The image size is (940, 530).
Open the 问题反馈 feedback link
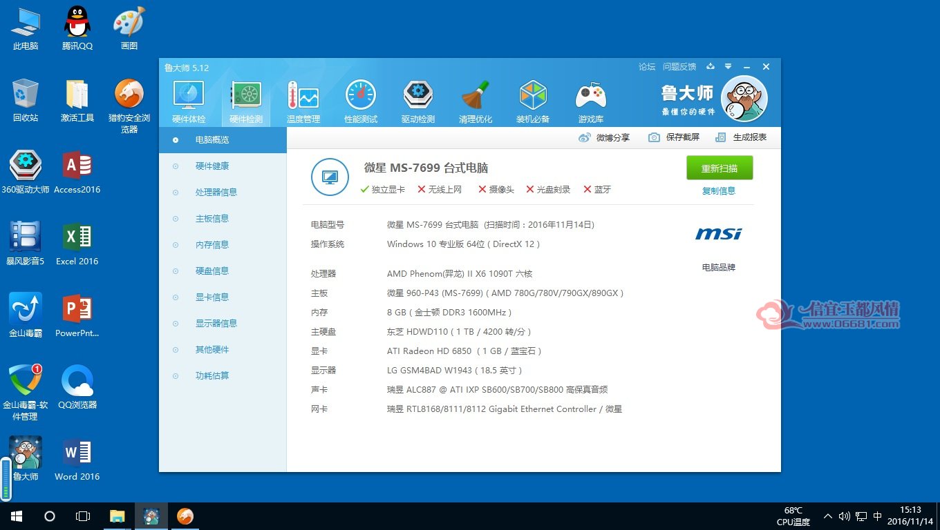coord(679,67)
